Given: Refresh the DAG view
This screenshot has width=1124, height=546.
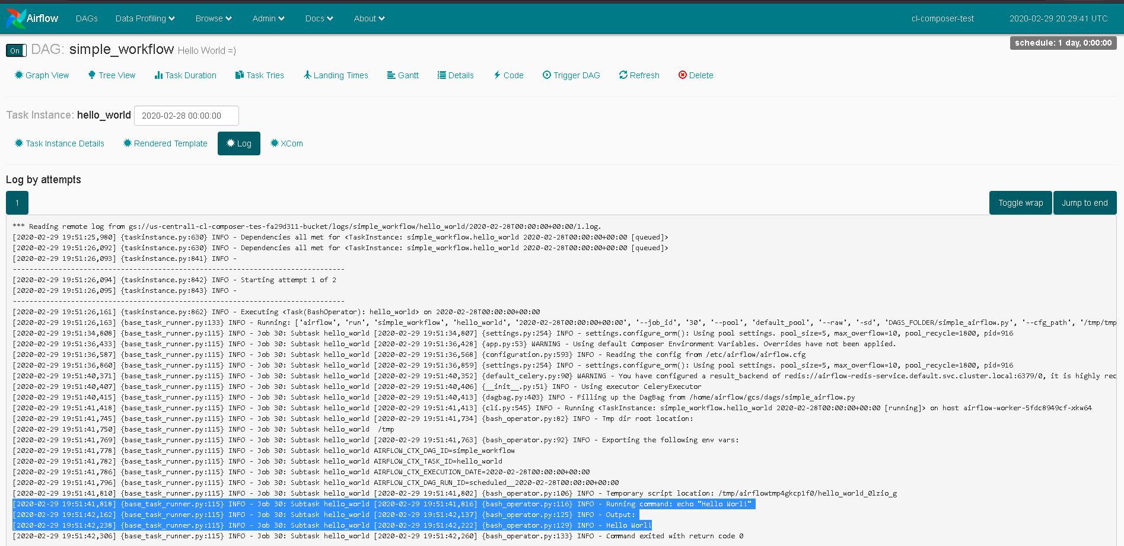Looking at the screenshot, I should [x=639, y=75].
